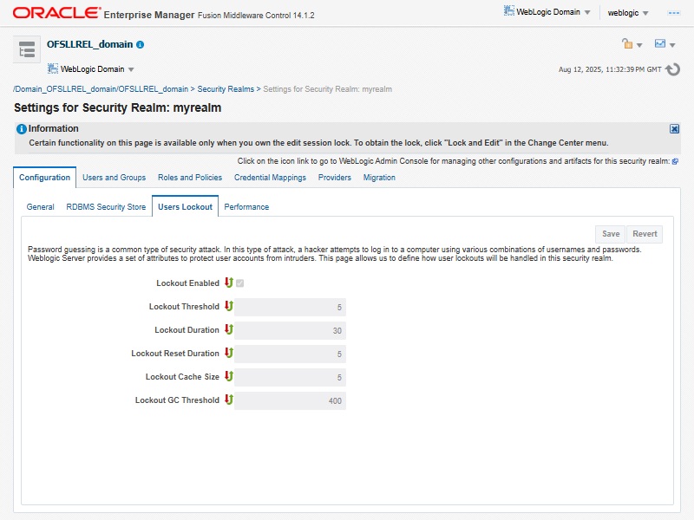Image resolution: width=694 pixels, height=520 pixels.
Task: Open WebLogic Admin Console icon link
Action: [x=675, y=161]
